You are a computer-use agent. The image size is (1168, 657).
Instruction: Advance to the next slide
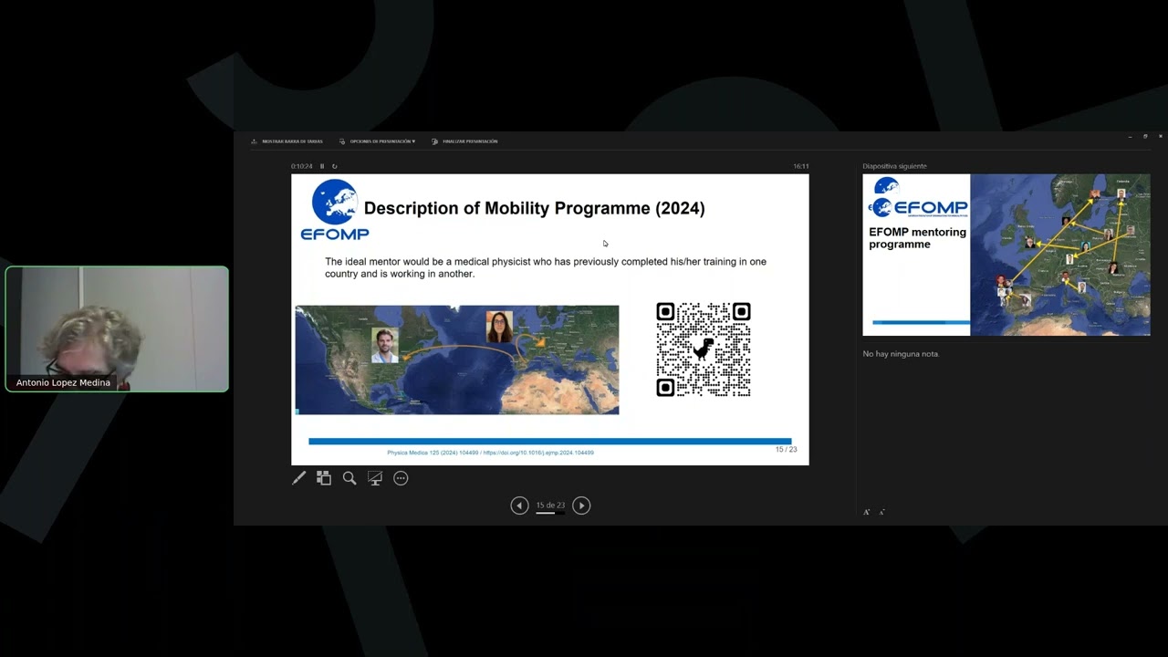581,506
